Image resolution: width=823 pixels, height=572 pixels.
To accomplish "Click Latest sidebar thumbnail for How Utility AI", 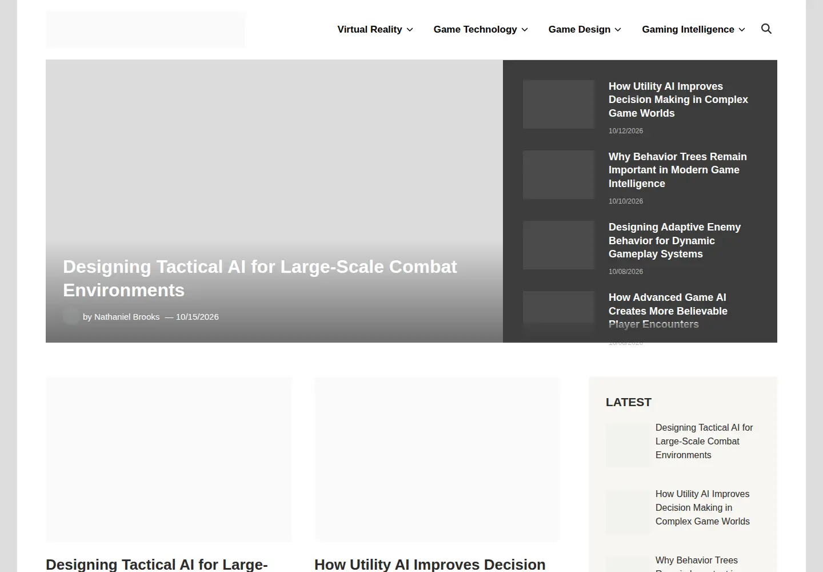I will tap(628, 511).
